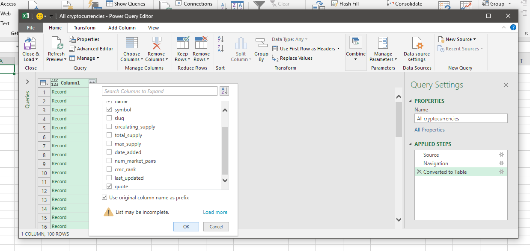Screen dimensions: 530x251
Task: Click Cancel in the expand dialog
Action: point(216,227)
